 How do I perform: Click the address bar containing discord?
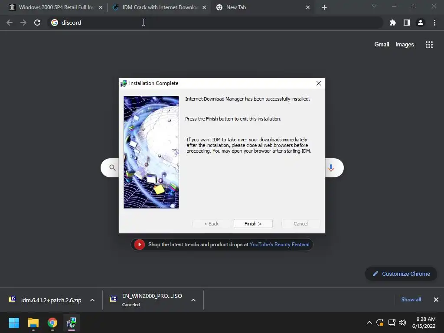215,23
